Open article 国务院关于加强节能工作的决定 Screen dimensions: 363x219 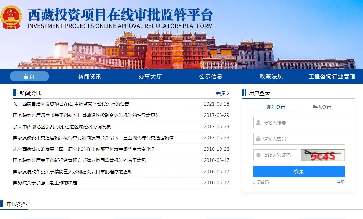45,183
